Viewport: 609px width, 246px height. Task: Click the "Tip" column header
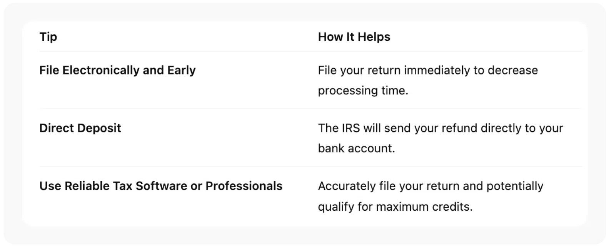click(x=48, y=37)
